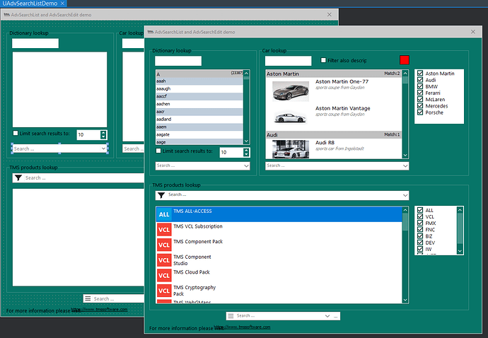This screenshot has width=488, height=338.
Task: Uncheck ALL in product filter list
Action: [420, 210]
